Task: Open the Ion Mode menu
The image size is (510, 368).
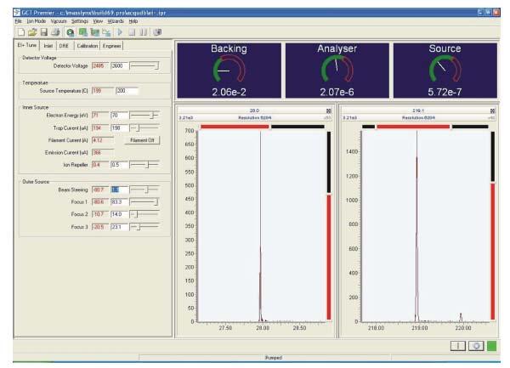Action: tap(36, 21)
